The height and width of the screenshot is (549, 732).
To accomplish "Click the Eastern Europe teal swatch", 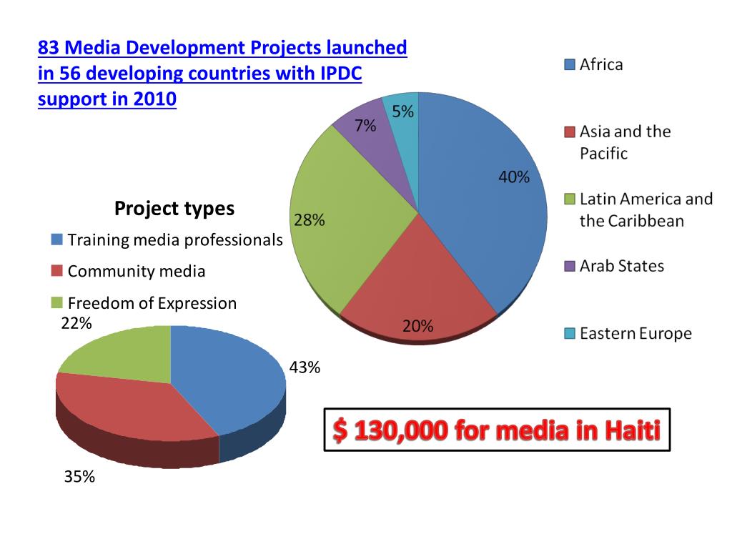I will [x=570, y=333].
